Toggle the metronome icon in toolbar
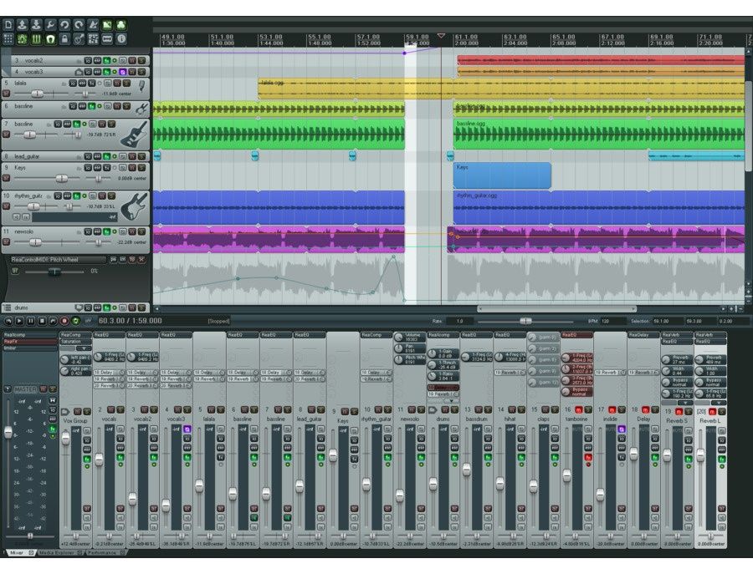The width and height of the screenshot is (753, 574). [93, 25]
